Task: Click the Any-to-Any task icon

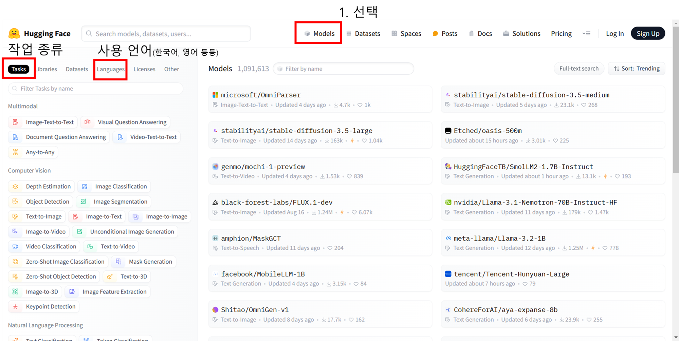Action: tap(16, 152)
